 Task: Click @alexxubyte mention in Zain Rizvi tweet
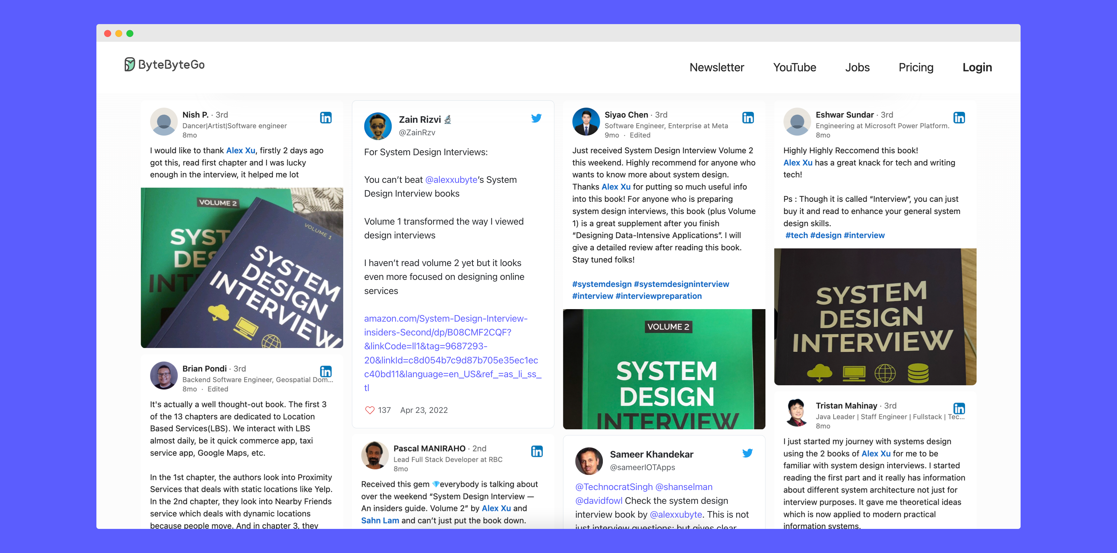tap(451, 180)
